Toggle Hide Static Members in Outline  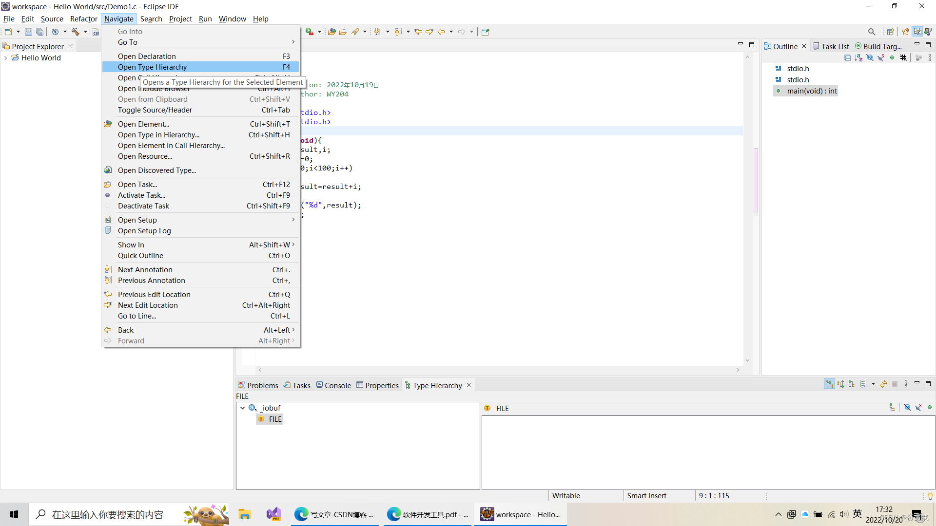tap(881, 57)
